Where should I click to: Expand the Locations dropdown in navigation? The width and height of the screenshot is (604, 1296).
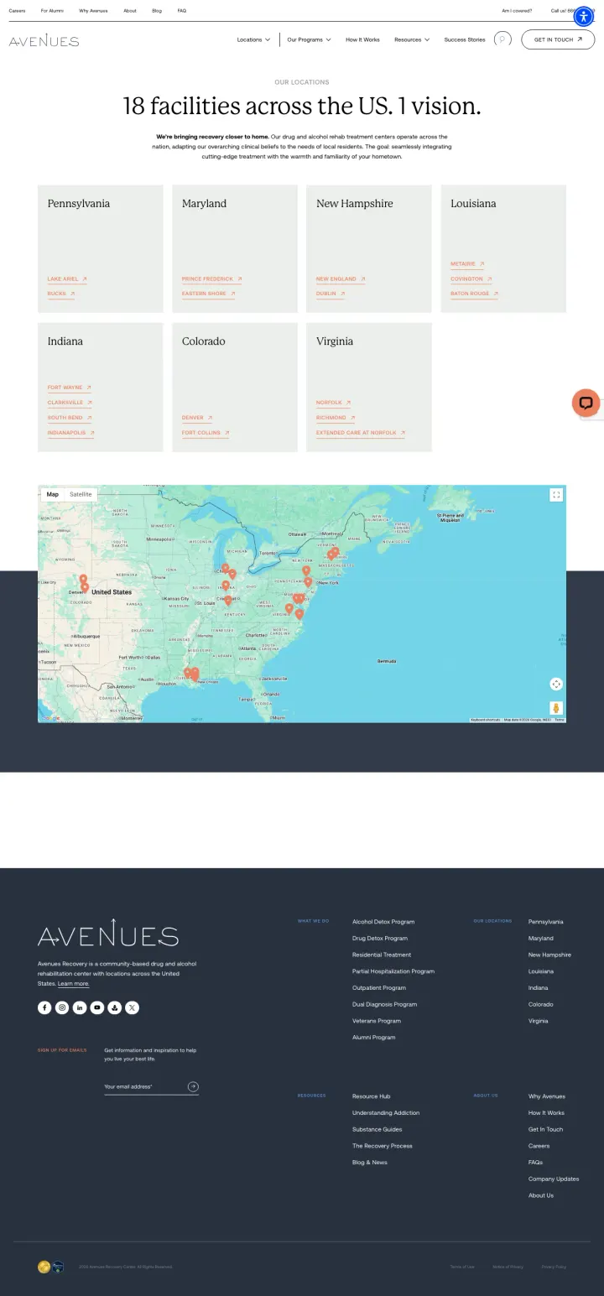[253, 39]
